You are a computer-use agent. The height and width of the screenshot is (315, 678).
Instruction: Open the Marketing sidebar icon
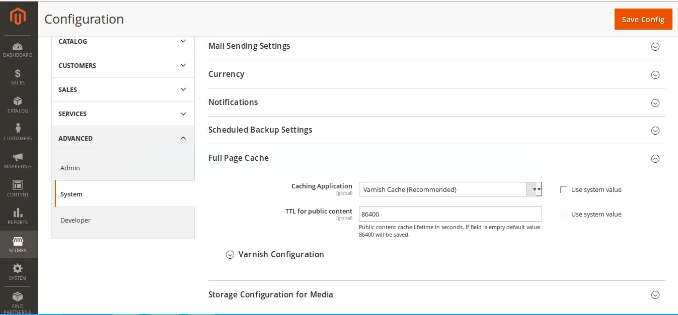click(18, 159)
